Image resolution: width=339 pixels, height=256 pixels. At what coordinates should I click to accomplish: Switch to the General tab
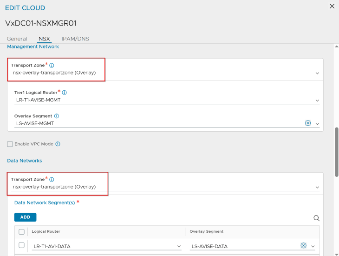17,39
